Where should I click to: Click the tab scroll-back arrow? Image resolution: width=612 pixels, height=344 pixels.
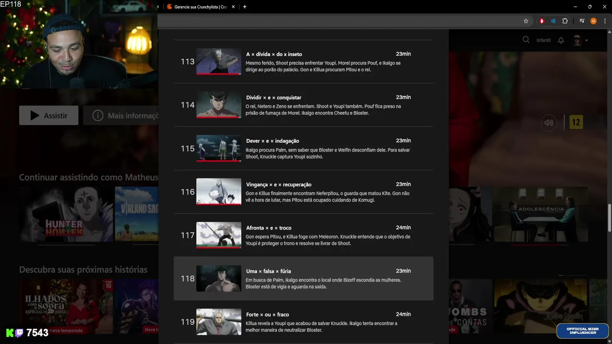pos(158,7)
